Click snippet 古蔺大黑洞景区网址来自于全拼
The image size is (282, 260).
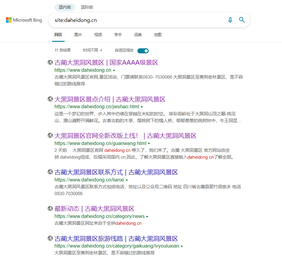[x=98, y=223]
